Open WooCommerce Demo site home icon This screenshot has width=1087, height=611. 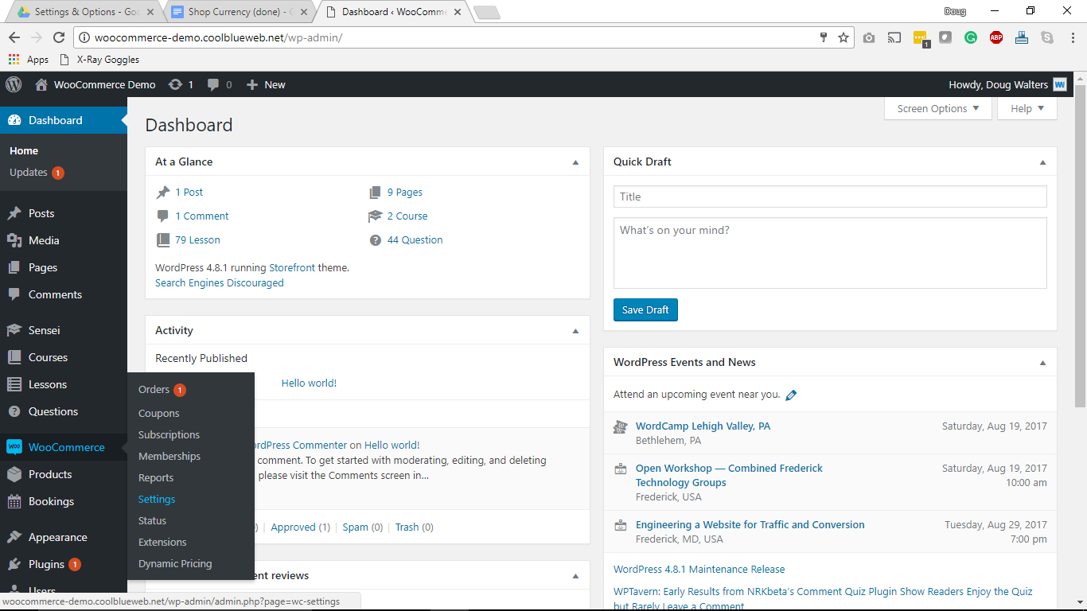41,84
